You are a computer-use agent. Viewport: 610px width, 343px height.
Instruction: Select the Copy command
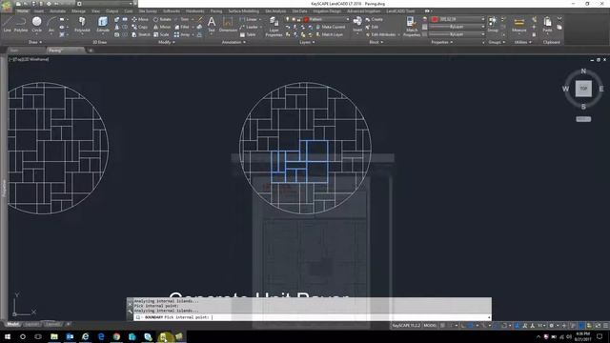point(140,27)
